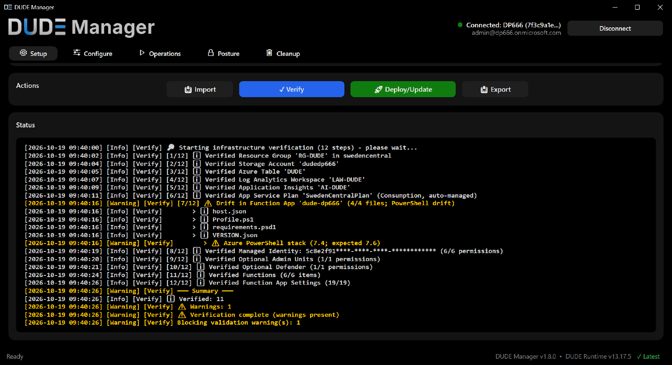
Task: Switch to the Configure tab
Action: tap(92, 53)
